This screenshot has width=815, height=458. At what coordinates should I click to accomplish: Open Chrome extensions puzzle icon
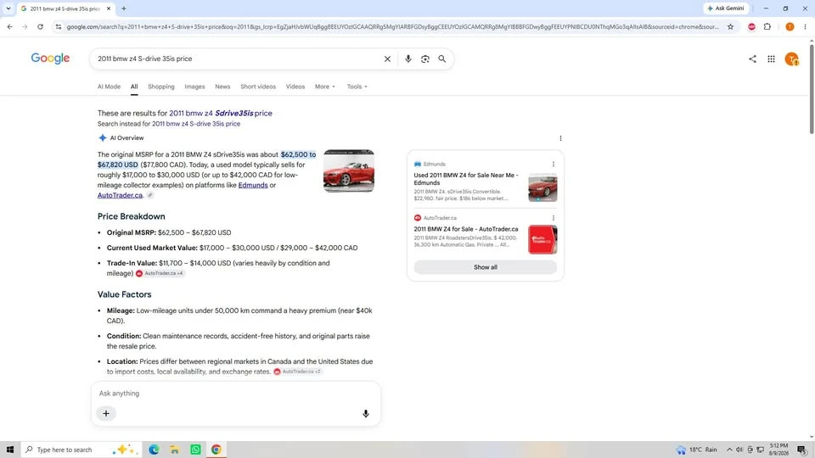pos(767,26)
